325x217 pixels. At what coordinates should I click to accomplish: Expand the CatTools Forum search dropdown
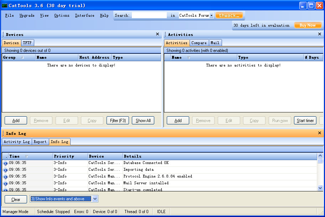(211, 16)
